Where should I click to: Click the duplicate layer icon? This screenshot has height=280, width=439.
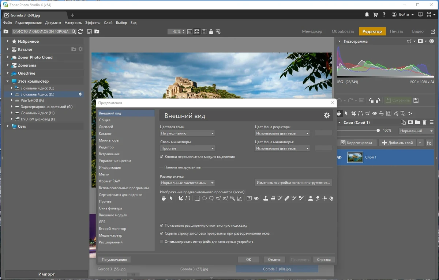403,122
